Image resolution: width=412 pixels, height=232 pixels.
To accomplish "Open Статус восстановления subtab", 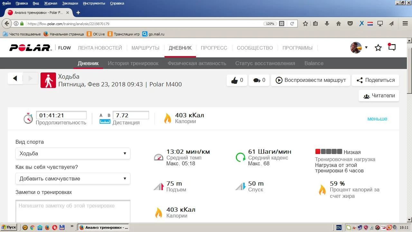I will click(x=265, y=63).
